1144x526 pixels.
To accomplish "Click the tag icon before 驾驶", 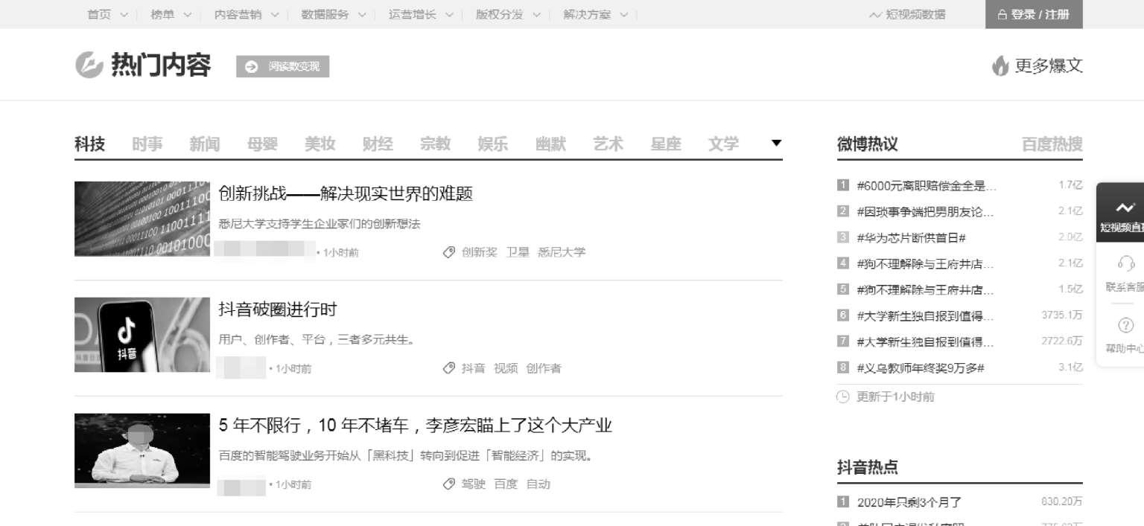I will 448,484.
